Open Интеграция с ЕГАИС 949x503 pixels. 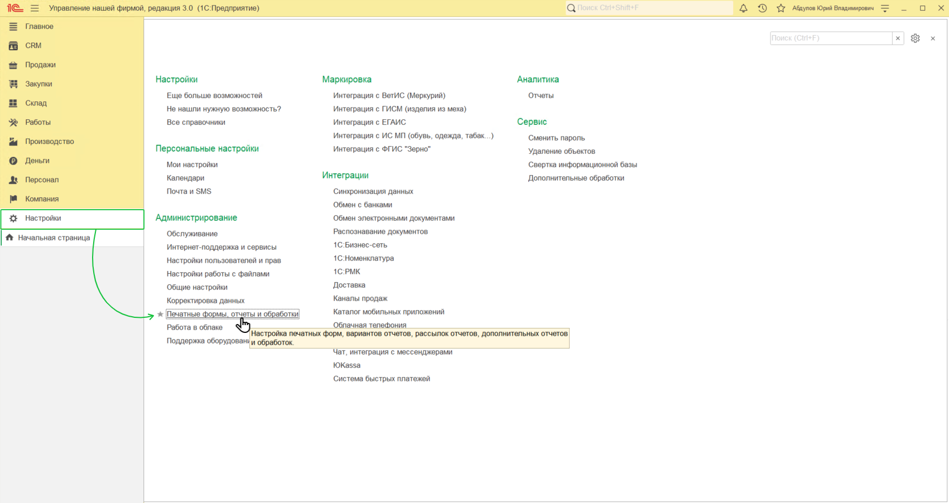click(x=369, y=122)
